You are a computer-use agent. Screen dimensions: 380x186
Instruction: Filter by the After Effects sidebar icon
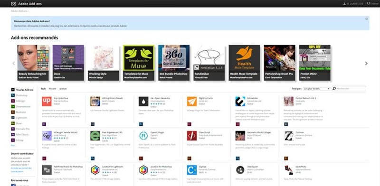coord(13,134)
